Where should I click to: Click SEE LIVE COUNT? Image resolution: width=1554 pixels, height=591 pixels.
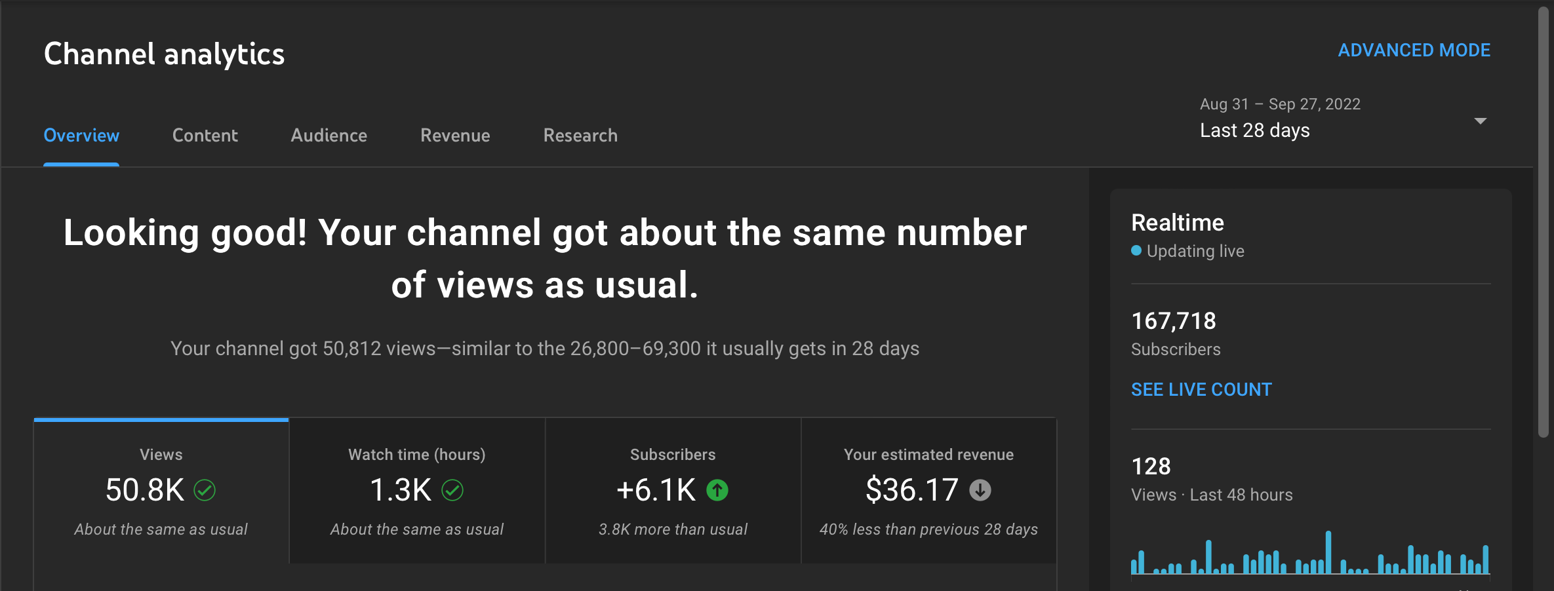(1201, 389)
